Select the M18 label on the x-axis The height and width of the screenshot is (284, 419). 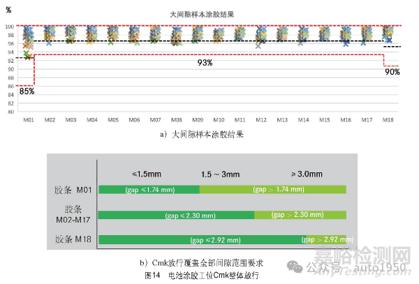pyautogui.click(x=388, y=120)
